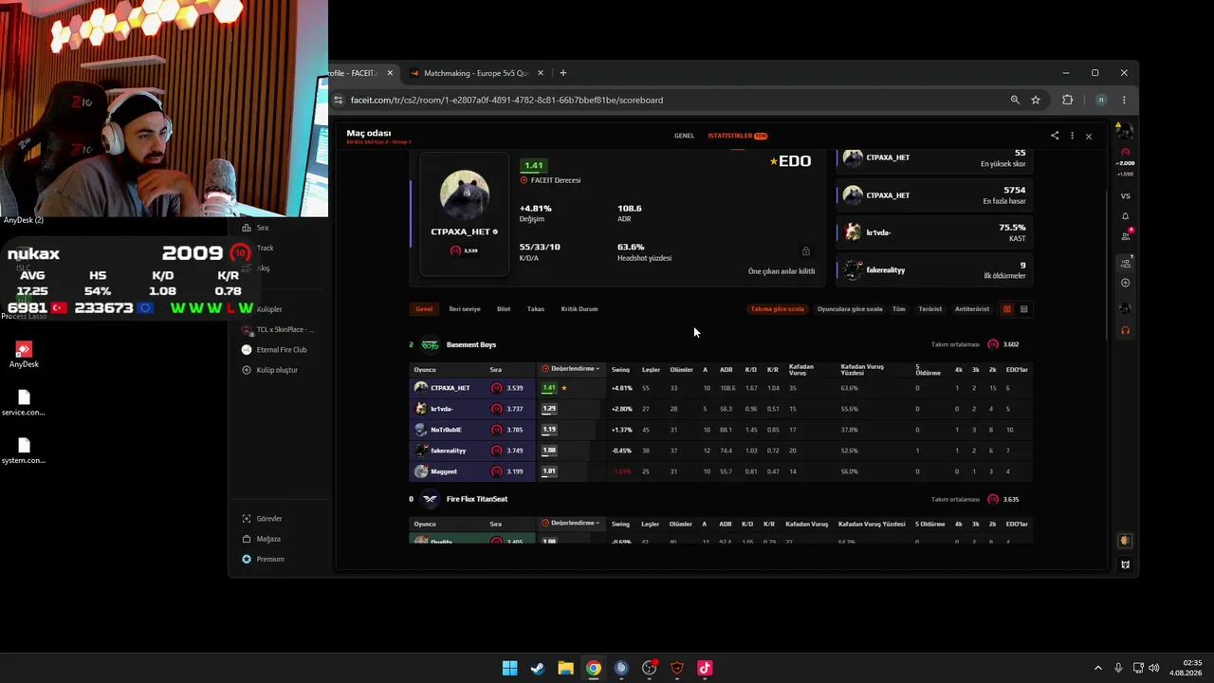
Task: Select the Kritik Durum stats filter
Action: 579,308
